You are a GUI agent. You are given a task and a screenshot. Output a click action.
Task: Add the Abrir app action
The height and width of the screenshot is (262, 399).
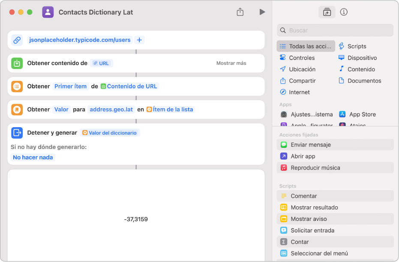pos(335,156)
